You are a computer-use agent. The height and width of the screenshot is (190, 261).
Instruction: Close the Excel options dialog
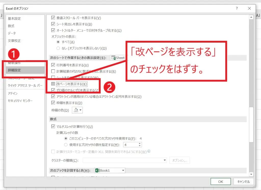click(x=249, y=8)
